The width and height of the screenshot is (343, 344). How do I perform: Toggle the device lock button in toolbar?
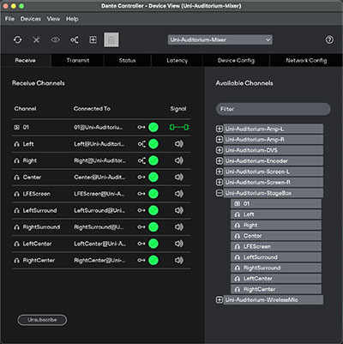pyautogui.click(x=111, y=39)
